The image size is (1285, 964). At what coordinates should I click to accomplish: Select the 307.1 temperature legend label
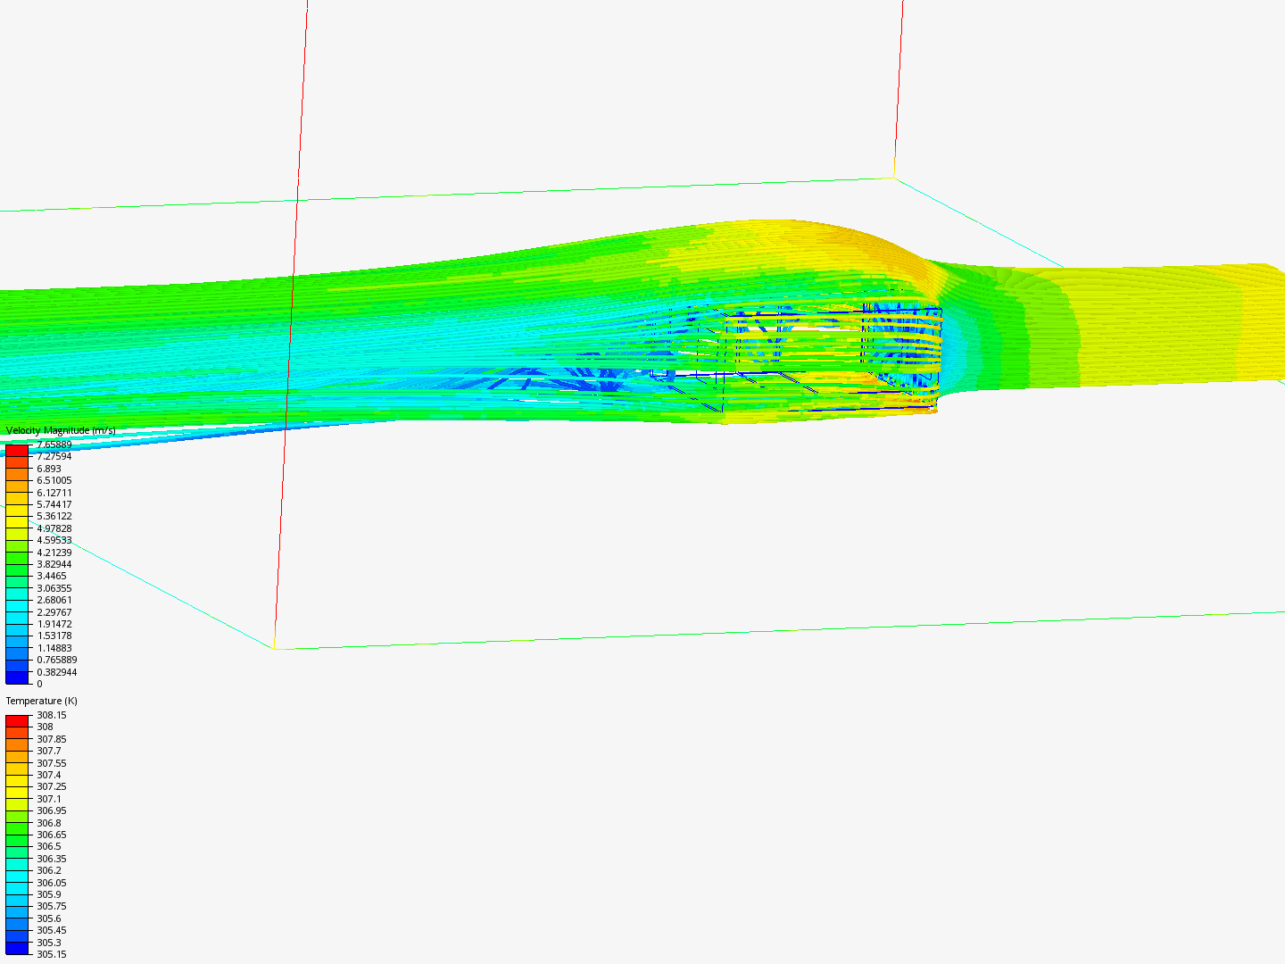point(48,800)
